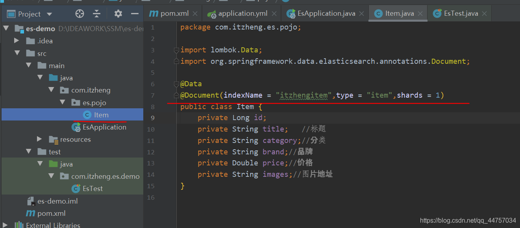
Task: Expand the resources folder arrow
Action: pos(39,139)
